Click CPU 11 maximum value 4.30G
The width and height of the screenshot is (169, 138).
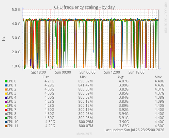159,126
